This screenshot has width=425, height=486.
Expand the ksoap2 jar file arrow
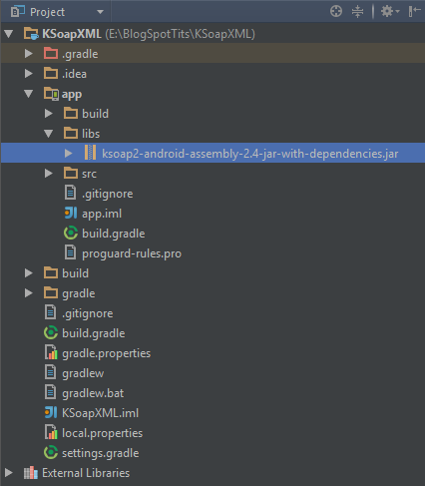pyautogui.click(x=69, y=154)
